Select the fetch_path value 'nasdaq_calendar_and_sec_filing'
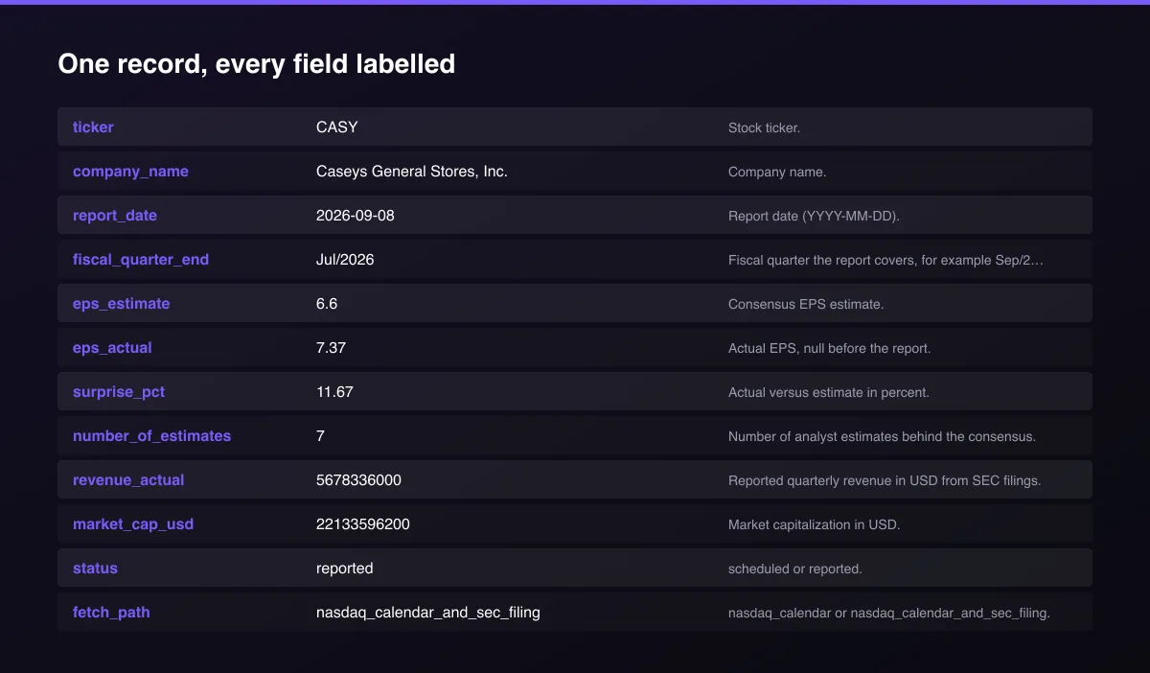Viewport: 1150px width, 673px height. click(x=428, y=613)
